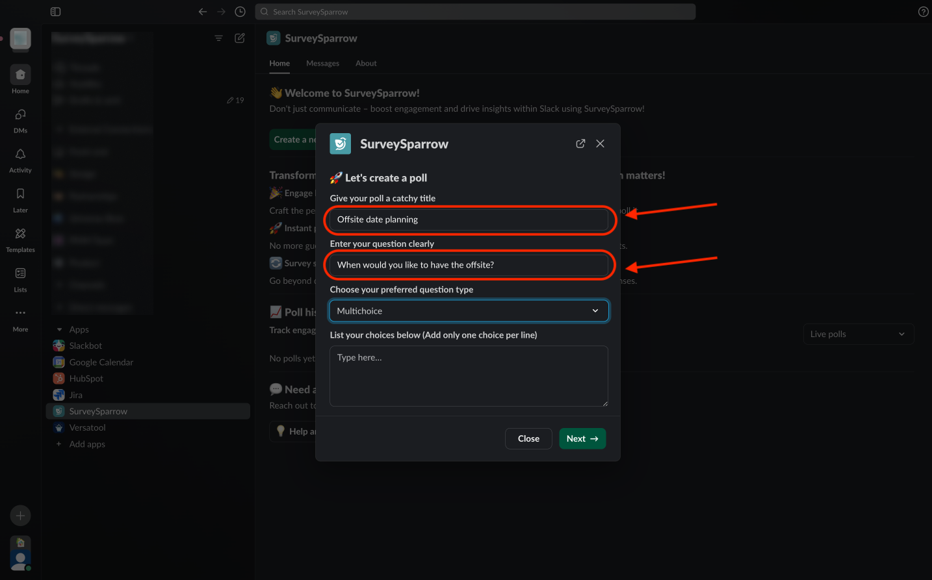
Task: Collapse the Apps section
Action: (x=60, y=330)
